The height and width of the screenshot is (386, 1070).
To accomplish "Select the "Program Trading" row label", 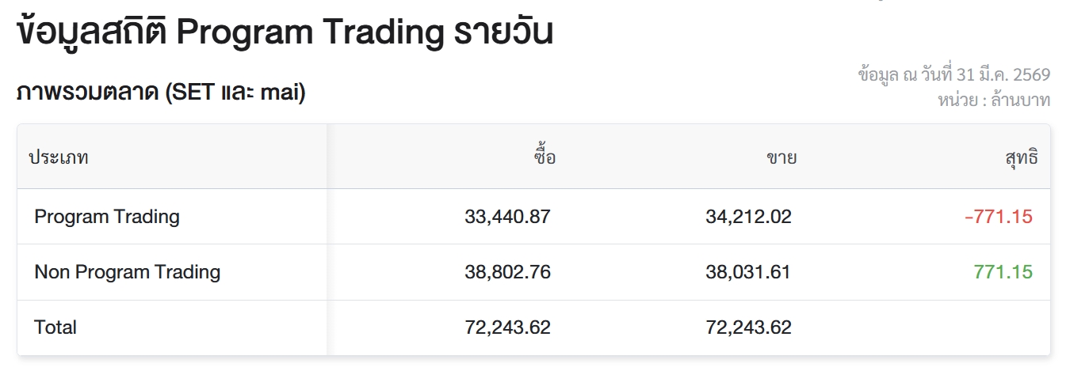I will 107,217.
